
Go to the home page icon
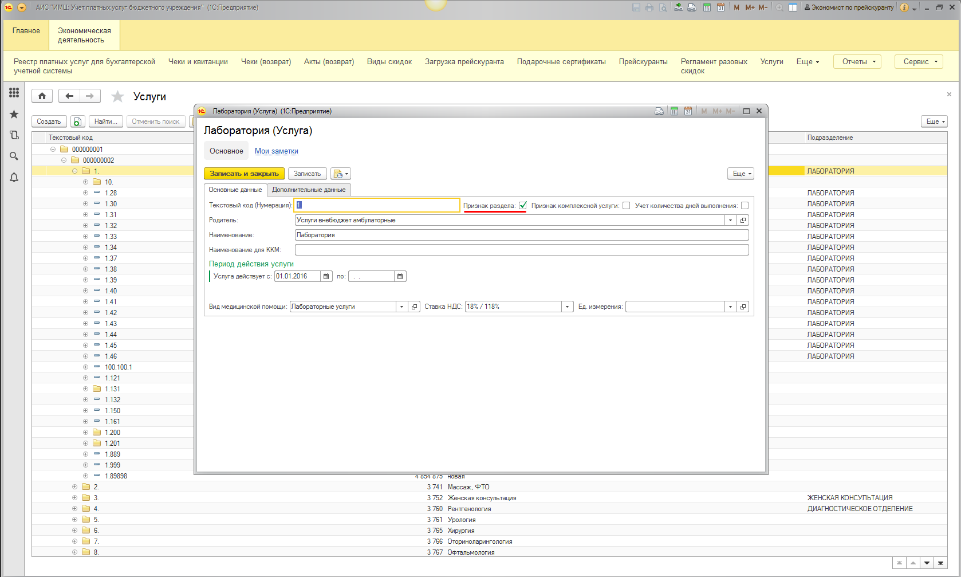[x=42, y=96]
